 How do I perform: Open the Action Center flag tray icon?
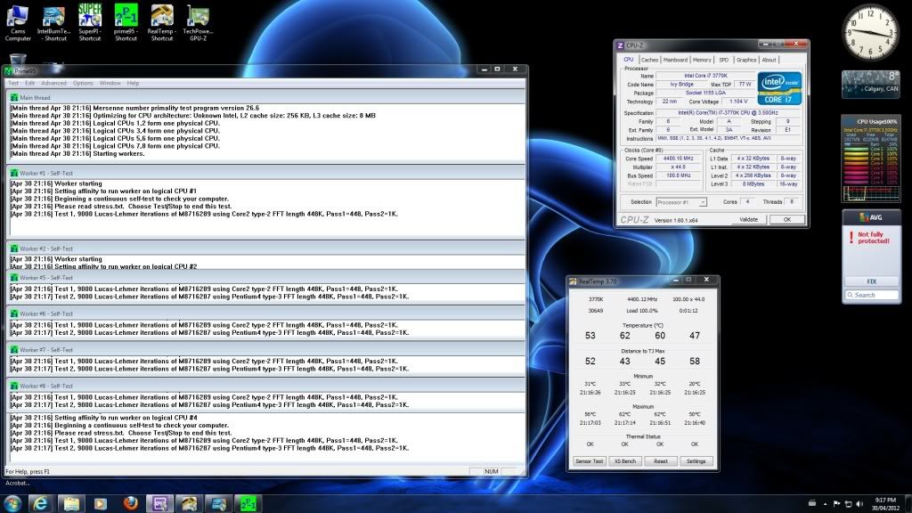[836, 504]
